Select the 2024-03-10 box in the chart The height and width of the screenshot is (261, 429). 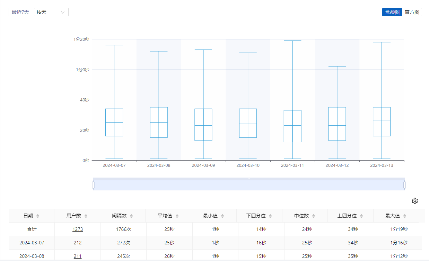pyautogui.click(x=248, y=123)
